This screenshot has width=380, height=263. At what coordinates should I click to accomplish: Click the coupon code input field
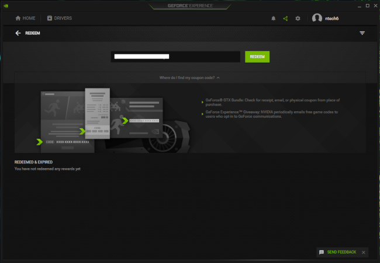tap(175, 57)
